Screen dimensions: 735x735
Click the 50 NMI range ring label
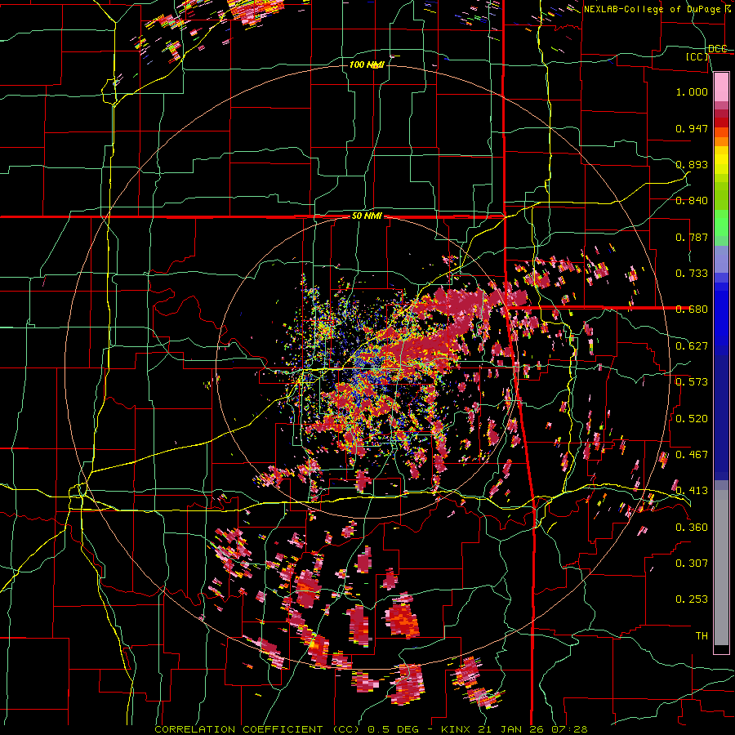coord(367,216)
